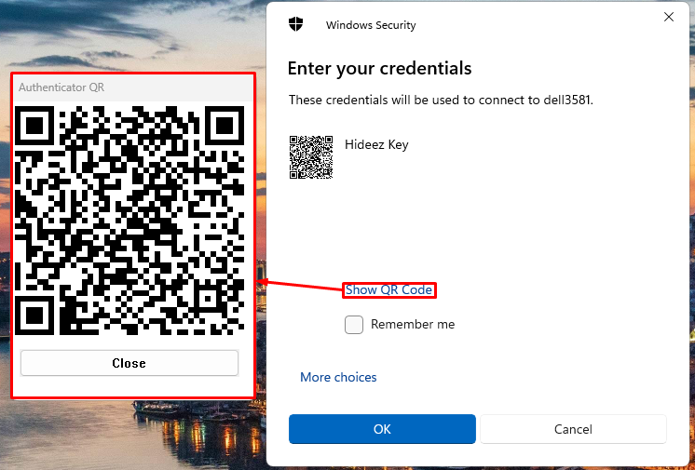The image size is (695, 470).
Task: Click the Enter your credentials heading
Action: [x=379, y=68]
